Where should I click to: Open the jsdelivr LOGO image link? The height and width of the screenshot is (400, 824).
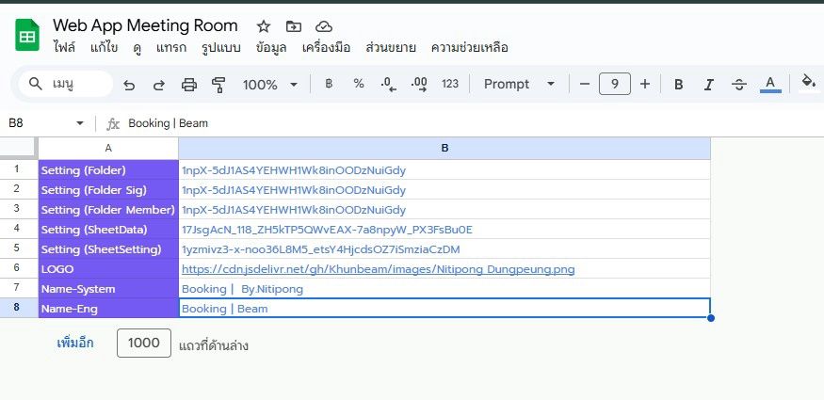coord(379,269)
